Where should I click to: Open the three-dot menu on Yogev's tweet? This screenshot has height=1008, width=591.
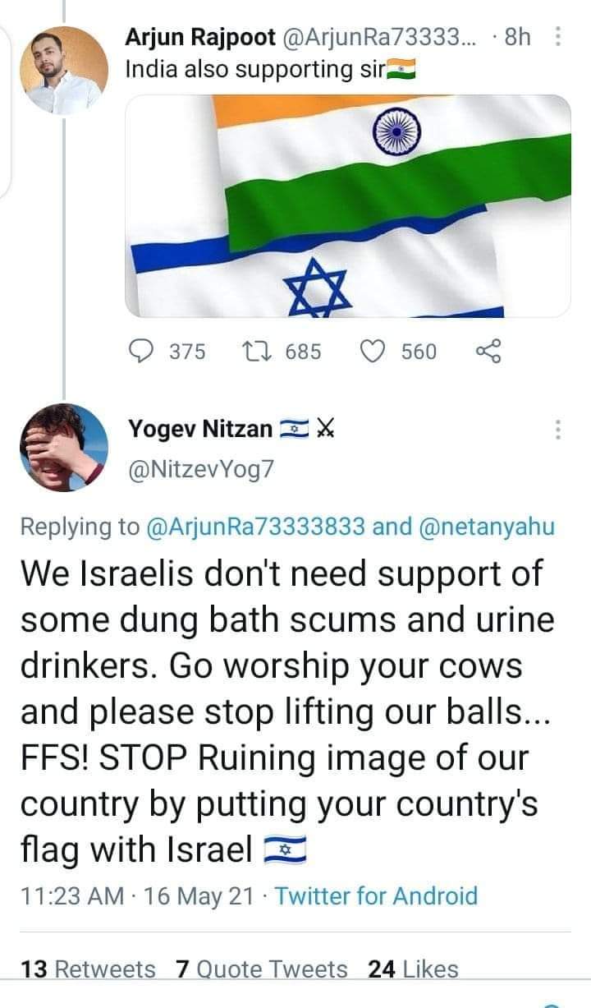[x=558, y=430]
